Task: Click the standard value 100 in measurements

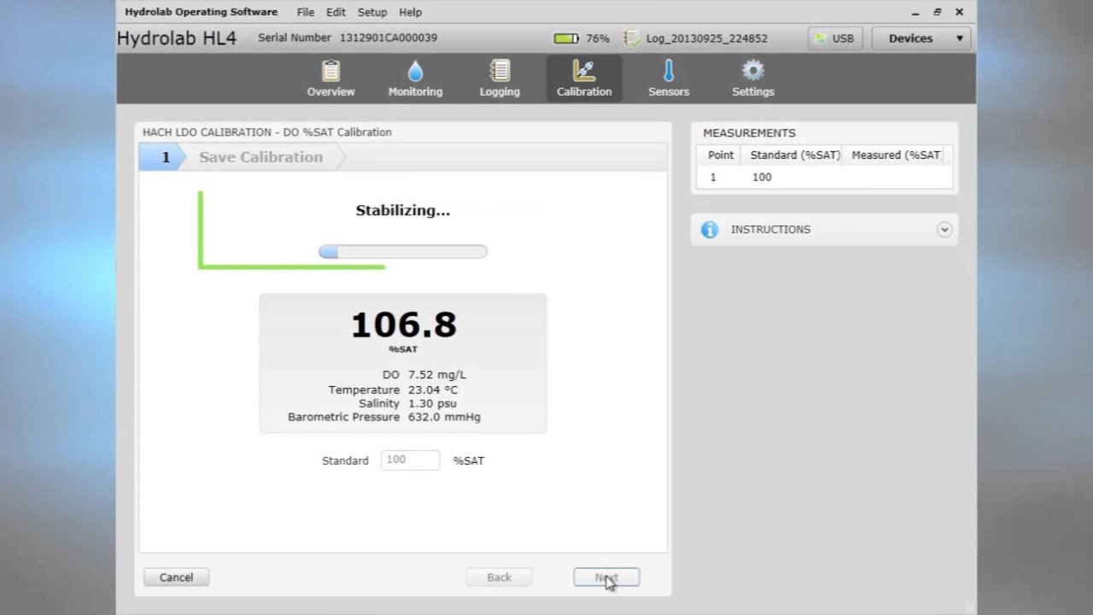Action: point(761,178)
